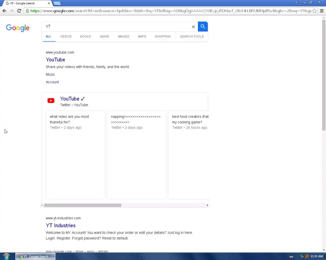The width and height of the screenshot is (326, 260).
Task: Open the YouTube Twitter profile heading
Action: coord(72,99)
